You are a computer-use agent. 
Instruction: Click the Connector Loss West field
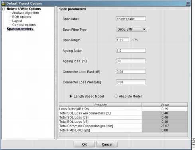point(131,82)
